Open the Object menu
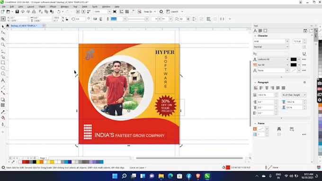This screenshot has width=322, height=181. click(x=42, y=7)
